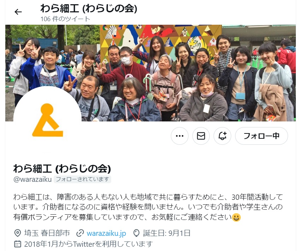Image resolution: width=299 pixels, height=251 pixels.
Task: Click the smiley emoji in the bio
Action: tap(236, 217)
